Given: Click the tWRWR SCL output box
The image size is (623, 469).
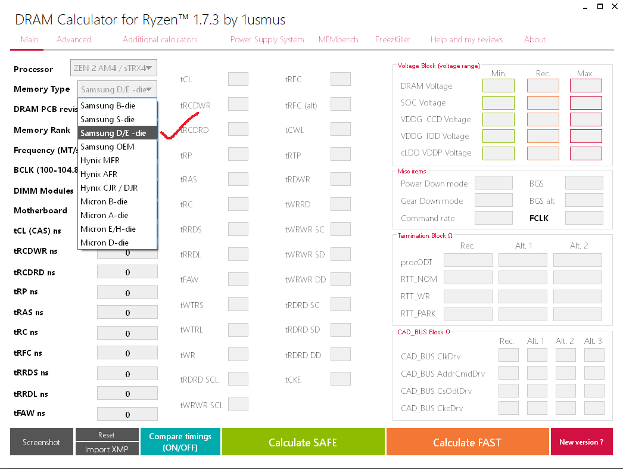Looking at the screenshot, I should [x=238, y=404].
